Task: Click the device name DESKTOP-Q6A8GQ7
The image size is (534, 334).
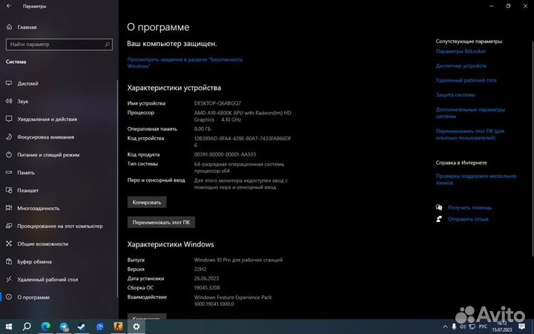Action: tap(217, 103)
